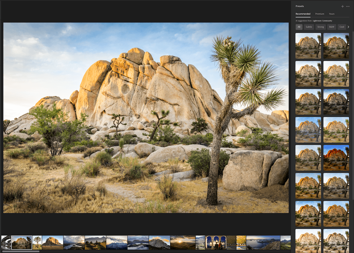354x253 pixels.
Task: Open the Yours presets tab
Action: tap(332, 14)
